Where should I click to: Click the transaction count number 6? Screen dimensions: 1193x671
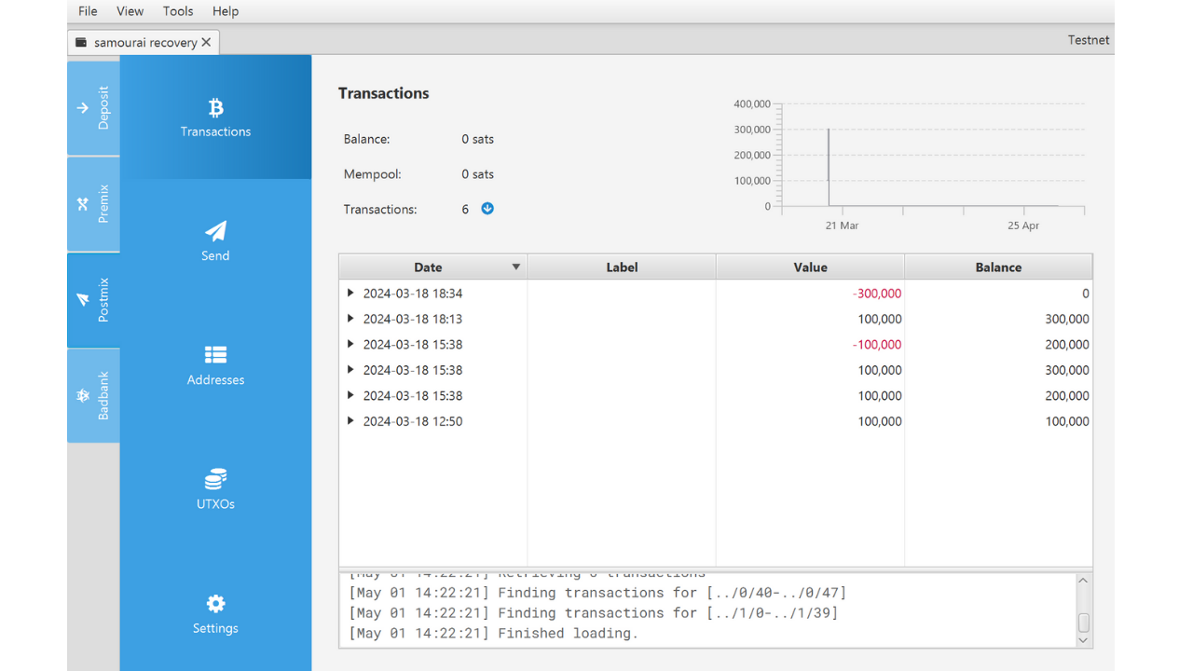click(x=465, y=209)
